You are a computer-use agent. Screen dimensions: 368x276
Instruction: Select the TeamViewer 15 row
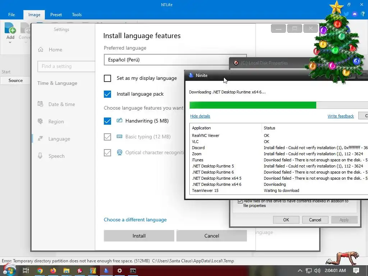pyautogui.click(x=279, y=190)
